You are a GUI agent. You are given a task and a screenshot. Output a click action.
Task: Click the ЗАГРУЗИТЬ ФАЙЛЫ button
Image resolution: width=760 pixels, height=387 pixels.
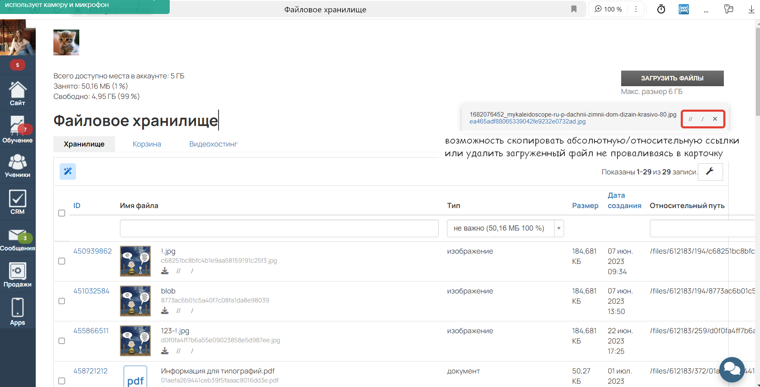pos(672,78)
